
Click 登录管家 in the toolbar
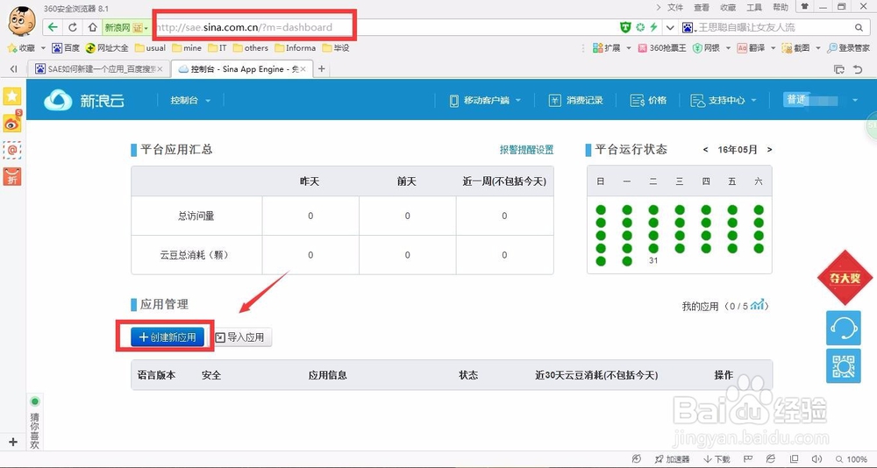pyautogui.click(x=848, y=48)
